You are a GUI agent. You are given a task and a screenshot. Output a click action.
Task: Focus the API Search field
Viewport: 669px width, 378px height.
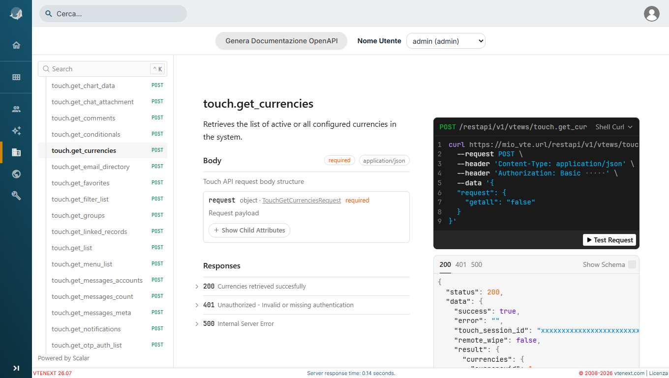(102, 69)
